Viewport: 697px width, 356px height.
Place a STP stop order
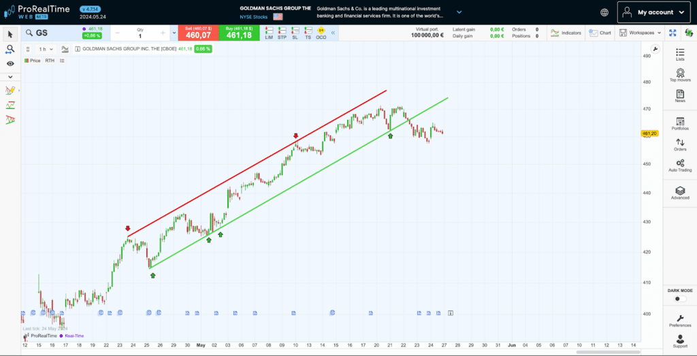(x=282, y=33)
